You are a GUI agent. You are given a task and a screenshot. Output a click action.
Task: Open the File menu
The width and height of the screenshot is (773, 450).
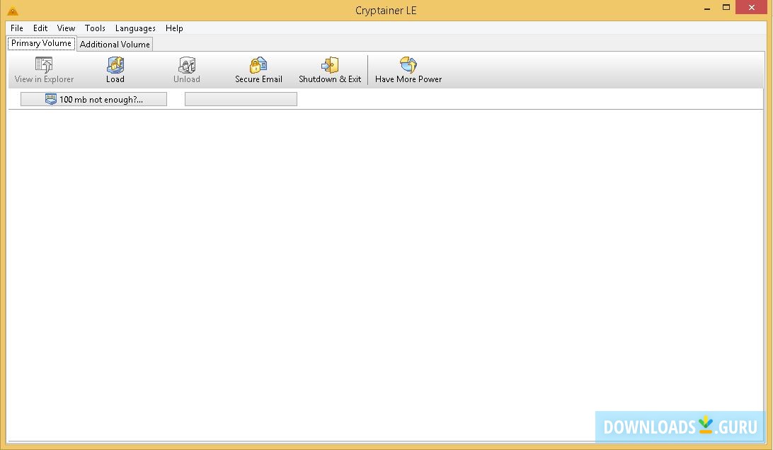(17, 28)
